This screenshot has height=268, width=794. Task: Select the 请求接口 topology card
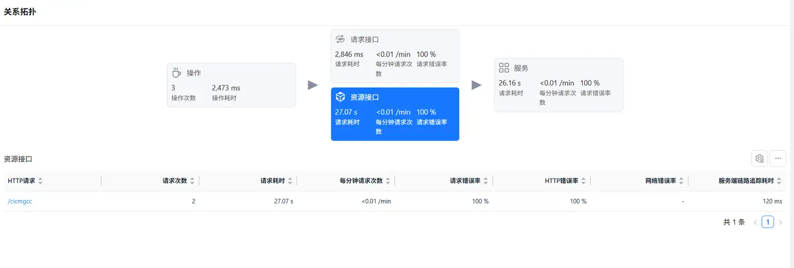click(395, 56)
